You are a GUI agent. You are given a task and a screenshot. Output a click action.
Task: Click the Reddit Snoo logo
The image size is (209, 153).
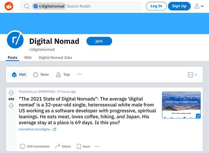(x=9, y=6)
